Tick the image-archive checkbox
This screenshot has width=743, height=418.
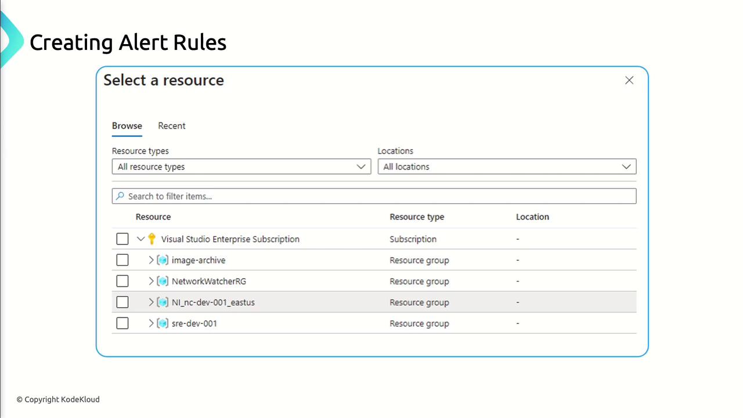click(x=122, y=260)
